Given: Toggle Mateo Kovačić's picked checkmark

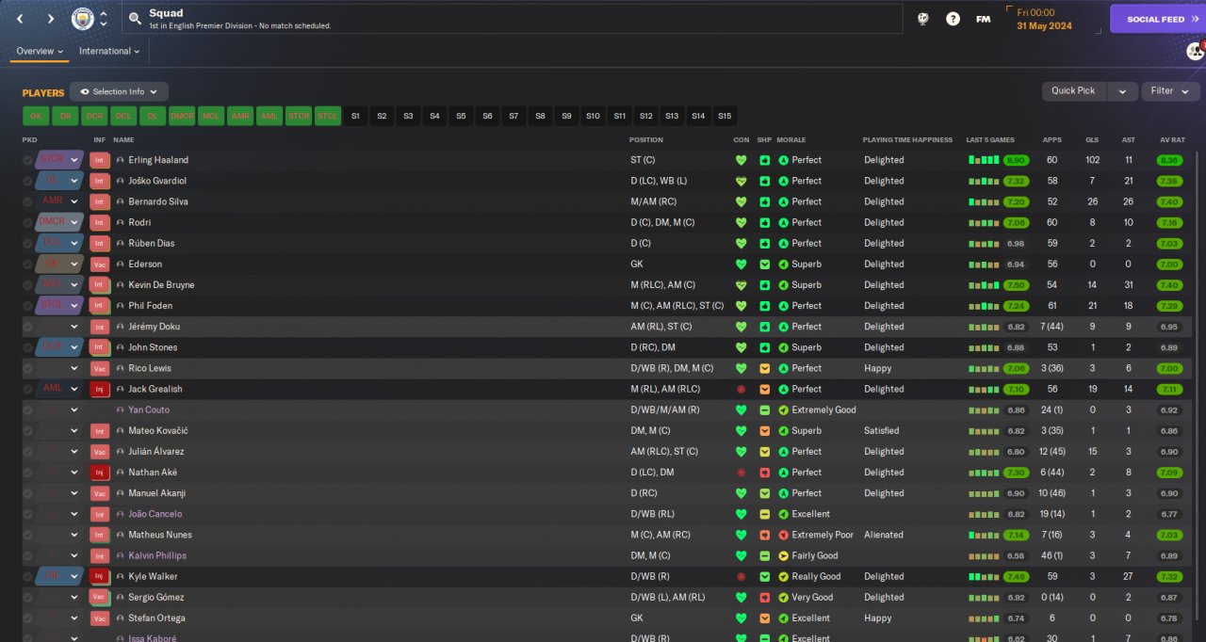Looking at the screenshot, I should [27, 430].
